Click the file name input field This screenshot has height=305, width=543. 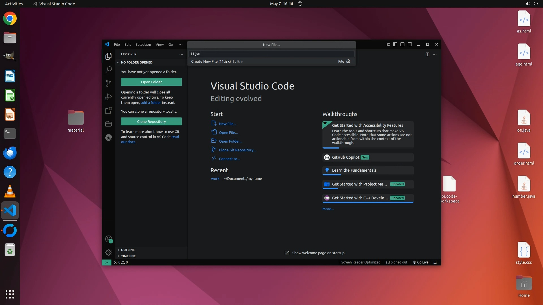[x=271, y=54]
